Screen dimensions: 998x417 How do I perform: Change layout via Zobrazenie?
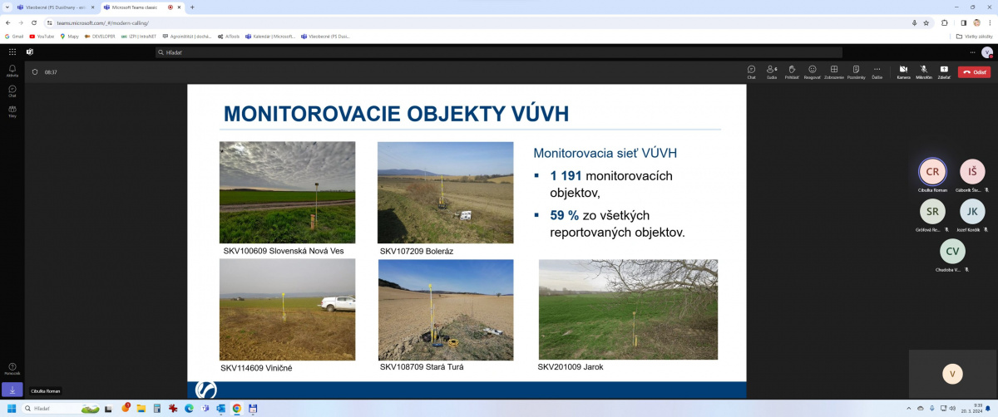pyautogui.click(x=834, y=71)
